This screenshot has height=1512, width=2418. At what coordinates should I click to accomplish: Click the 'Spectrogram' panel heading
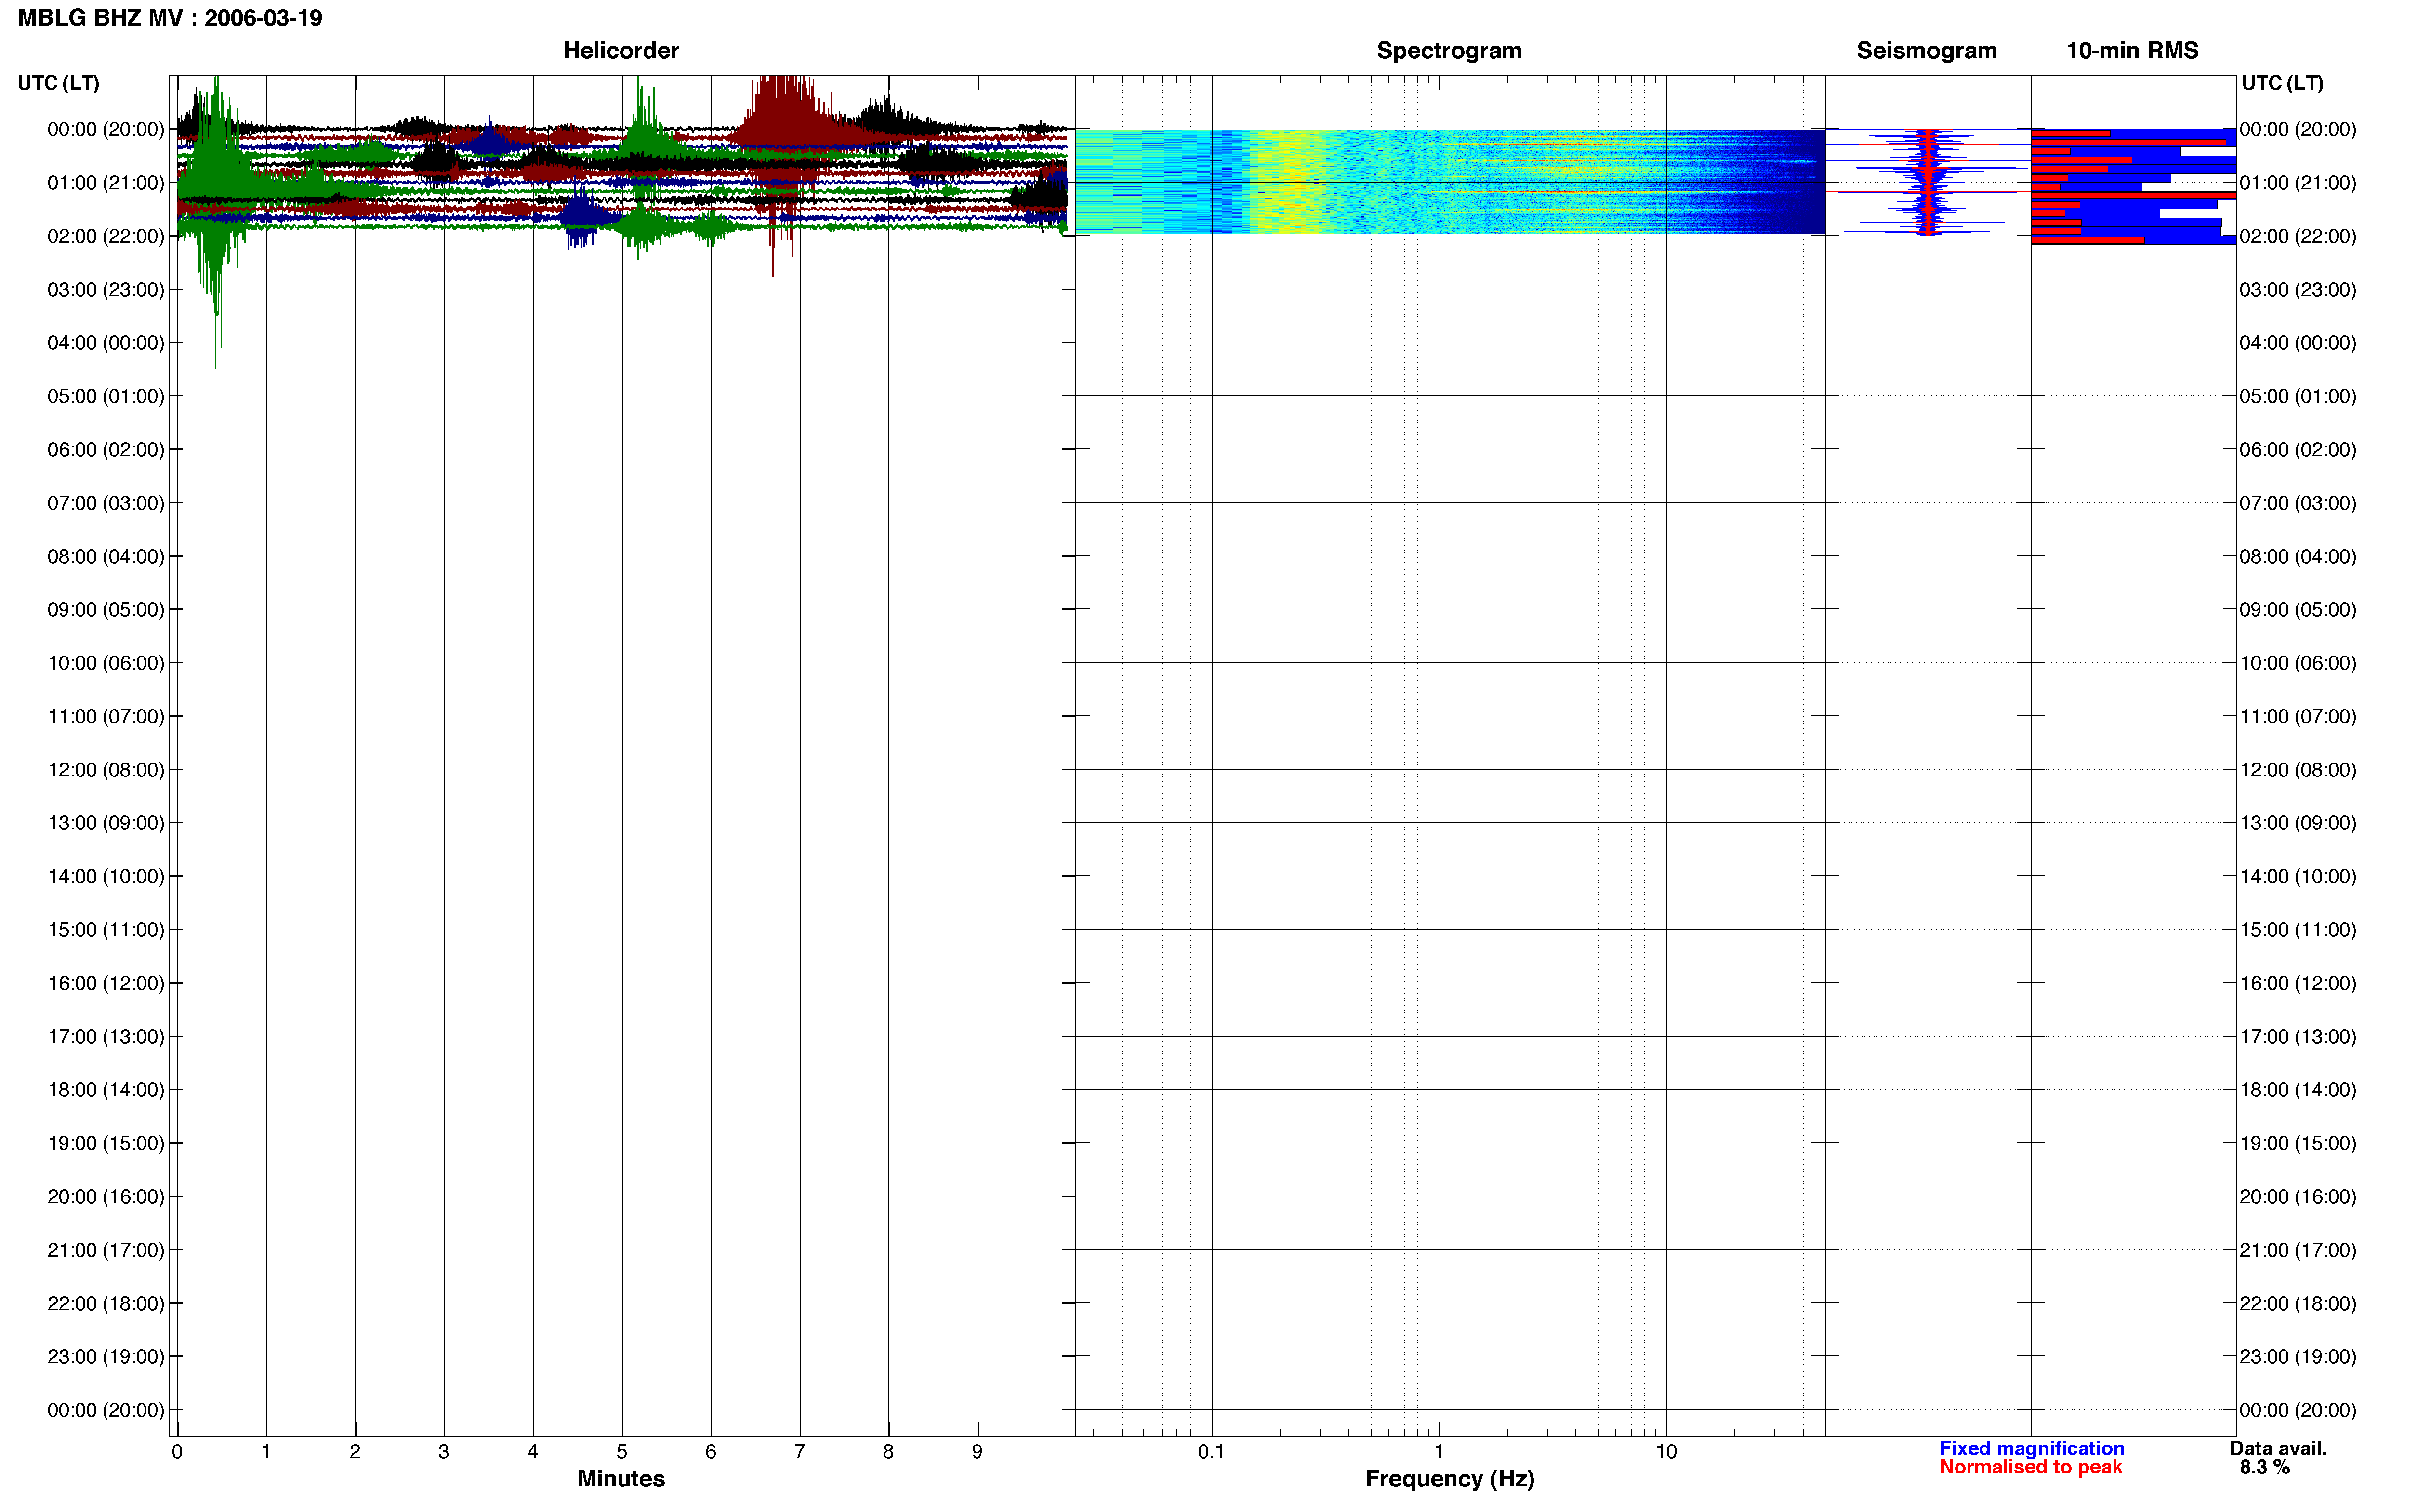tap(1449, 50)
